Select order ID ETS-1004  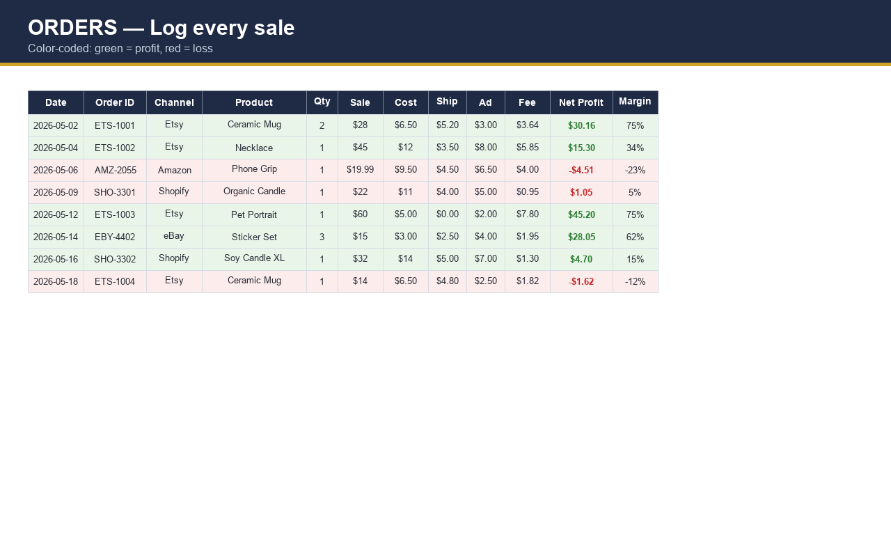coord(115,282)
